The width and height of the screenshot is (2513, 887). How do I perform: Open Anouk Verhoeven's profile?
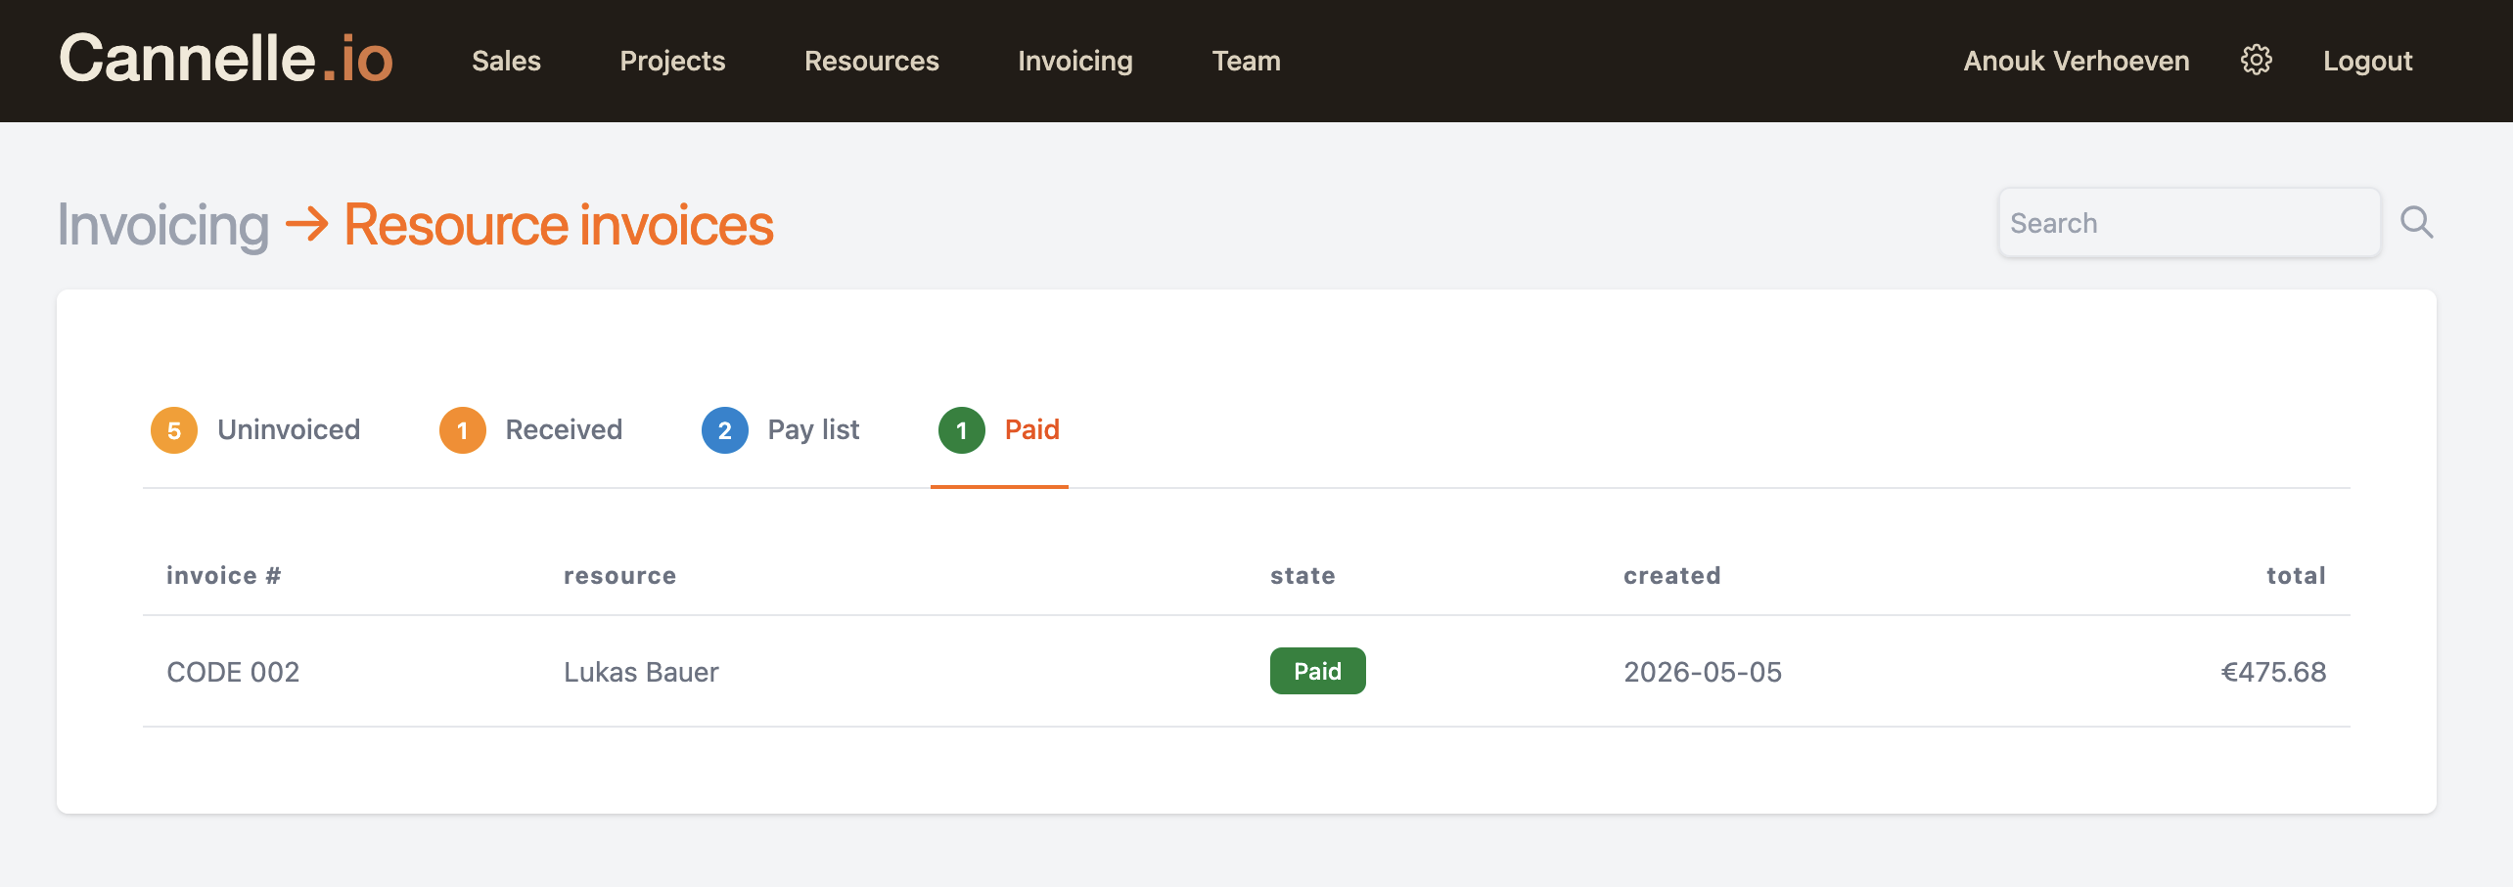click(x=2076, y=61)
